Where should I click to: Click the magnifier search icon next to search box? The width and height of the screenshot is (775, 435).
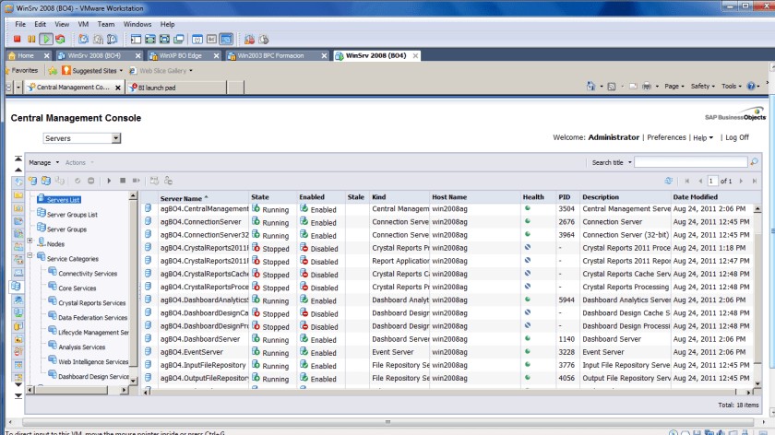click(x=754, y=162)
